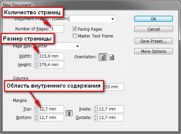Expand the Page Size dropdown arrow
Viewport: 181px width, 134px height.
click(x=77, y=46)
